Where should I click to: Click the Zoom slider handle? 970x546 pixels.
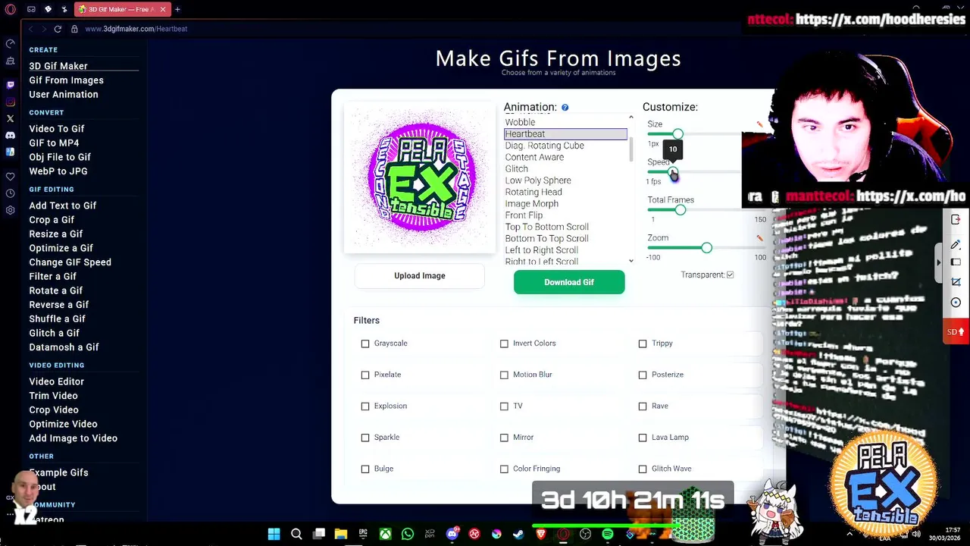pos(706,248)
